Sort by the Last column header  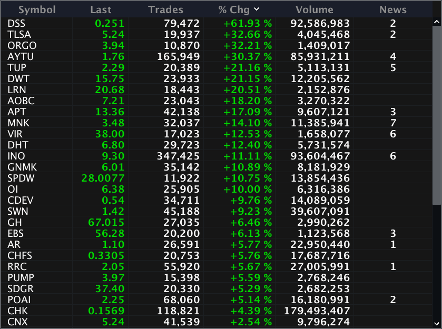tap(101, 10)
